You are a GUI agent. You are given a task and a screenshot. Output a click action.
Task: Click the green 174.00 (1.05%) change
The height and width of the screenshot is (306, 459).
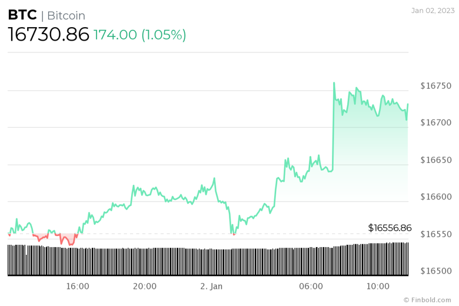[x=140, y=35]
